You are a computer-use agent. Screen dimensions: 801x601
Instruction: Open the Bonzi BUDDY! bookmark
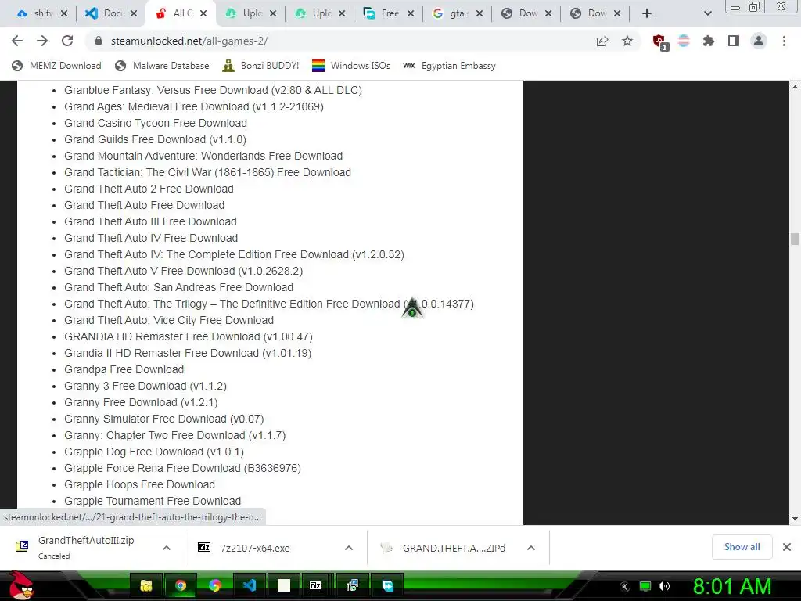[261, 66]
